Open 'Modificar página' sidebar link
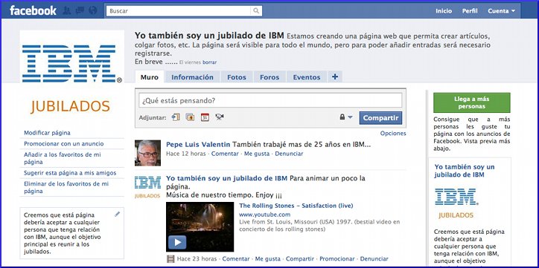 pos(47,133)
